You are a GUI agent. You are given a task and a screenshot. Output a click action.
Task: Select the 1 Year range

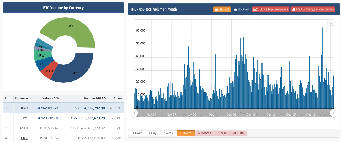[x=222, y=133]
